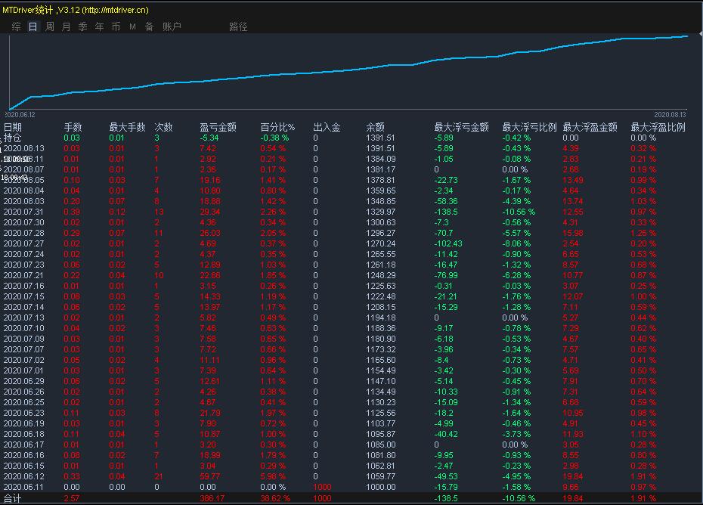
Task: Open the 季 quarterly tab
Action: [82, 26]
